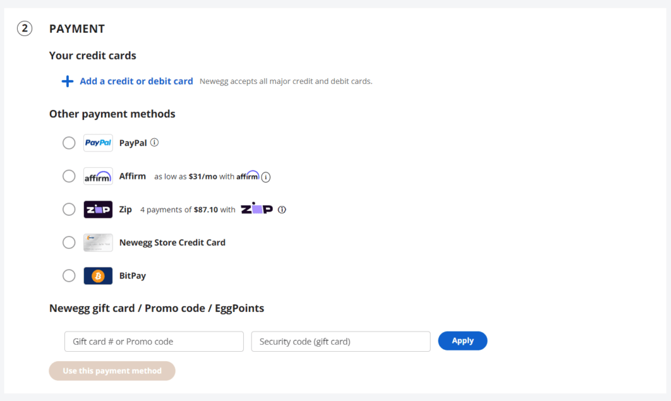Focus the Gift card or Promo code field
The width and height of the screenshot is (671, 401).
point(154,341)
